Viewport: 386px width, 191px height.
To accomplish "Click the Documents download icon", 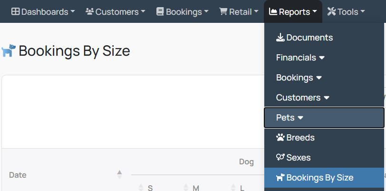I will tap(280, 38).
